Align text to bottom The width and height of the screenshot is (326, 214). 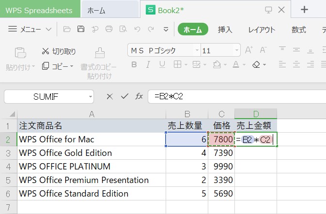pos(310,50)
